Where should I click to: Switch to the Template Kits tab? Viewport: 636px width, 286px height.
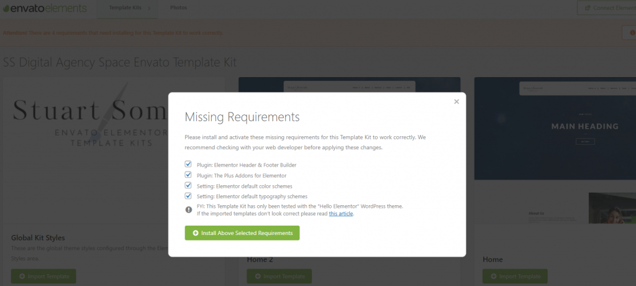click(124, 8)
